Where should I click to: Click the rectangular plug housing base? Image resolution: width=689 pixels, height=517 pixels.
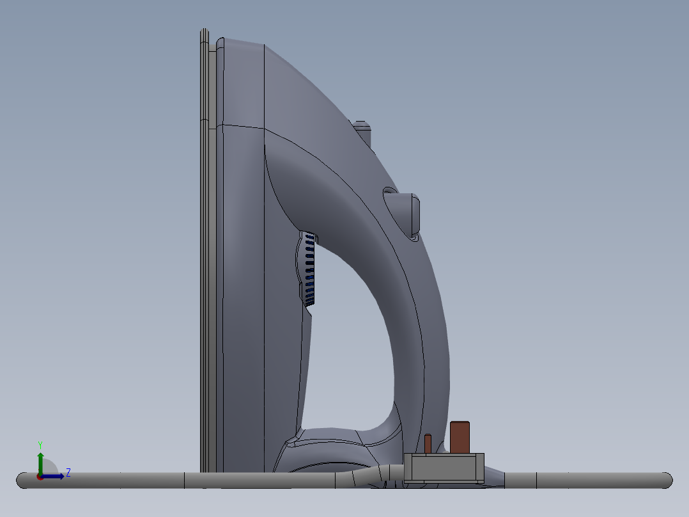click(x=445, y=466)
